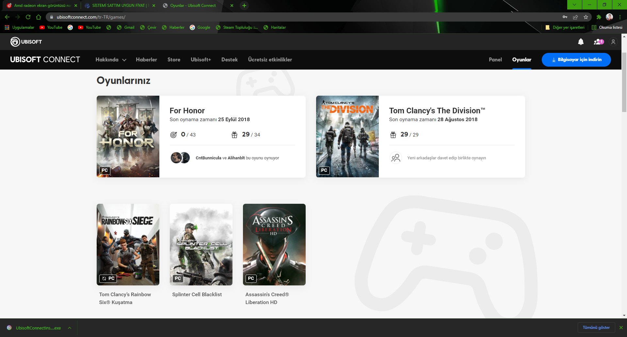Open the tab search dropdown arrow
The height and width of the screenshot is (337, 627).
coord(574,5)
